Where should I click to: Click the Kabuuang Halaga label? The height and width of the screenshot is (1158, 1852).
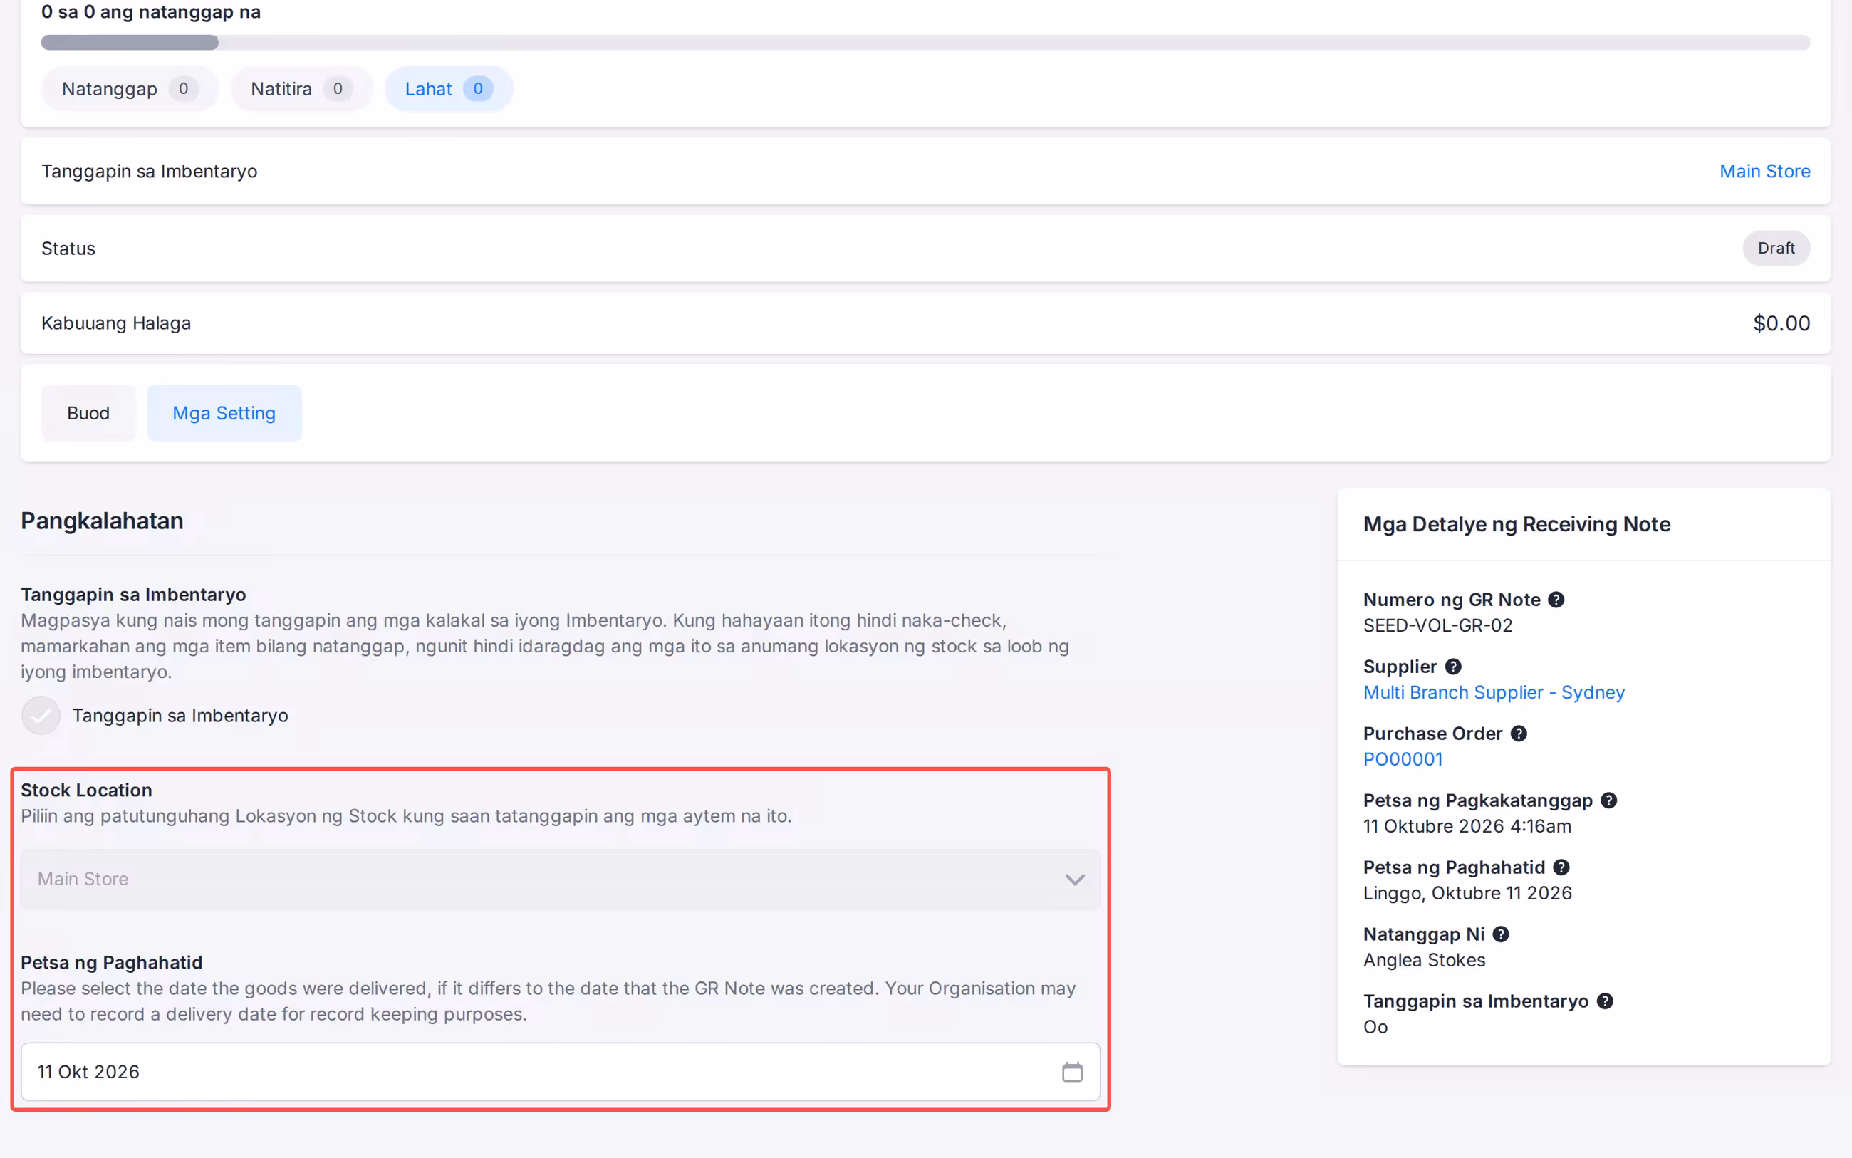point(115,323)
